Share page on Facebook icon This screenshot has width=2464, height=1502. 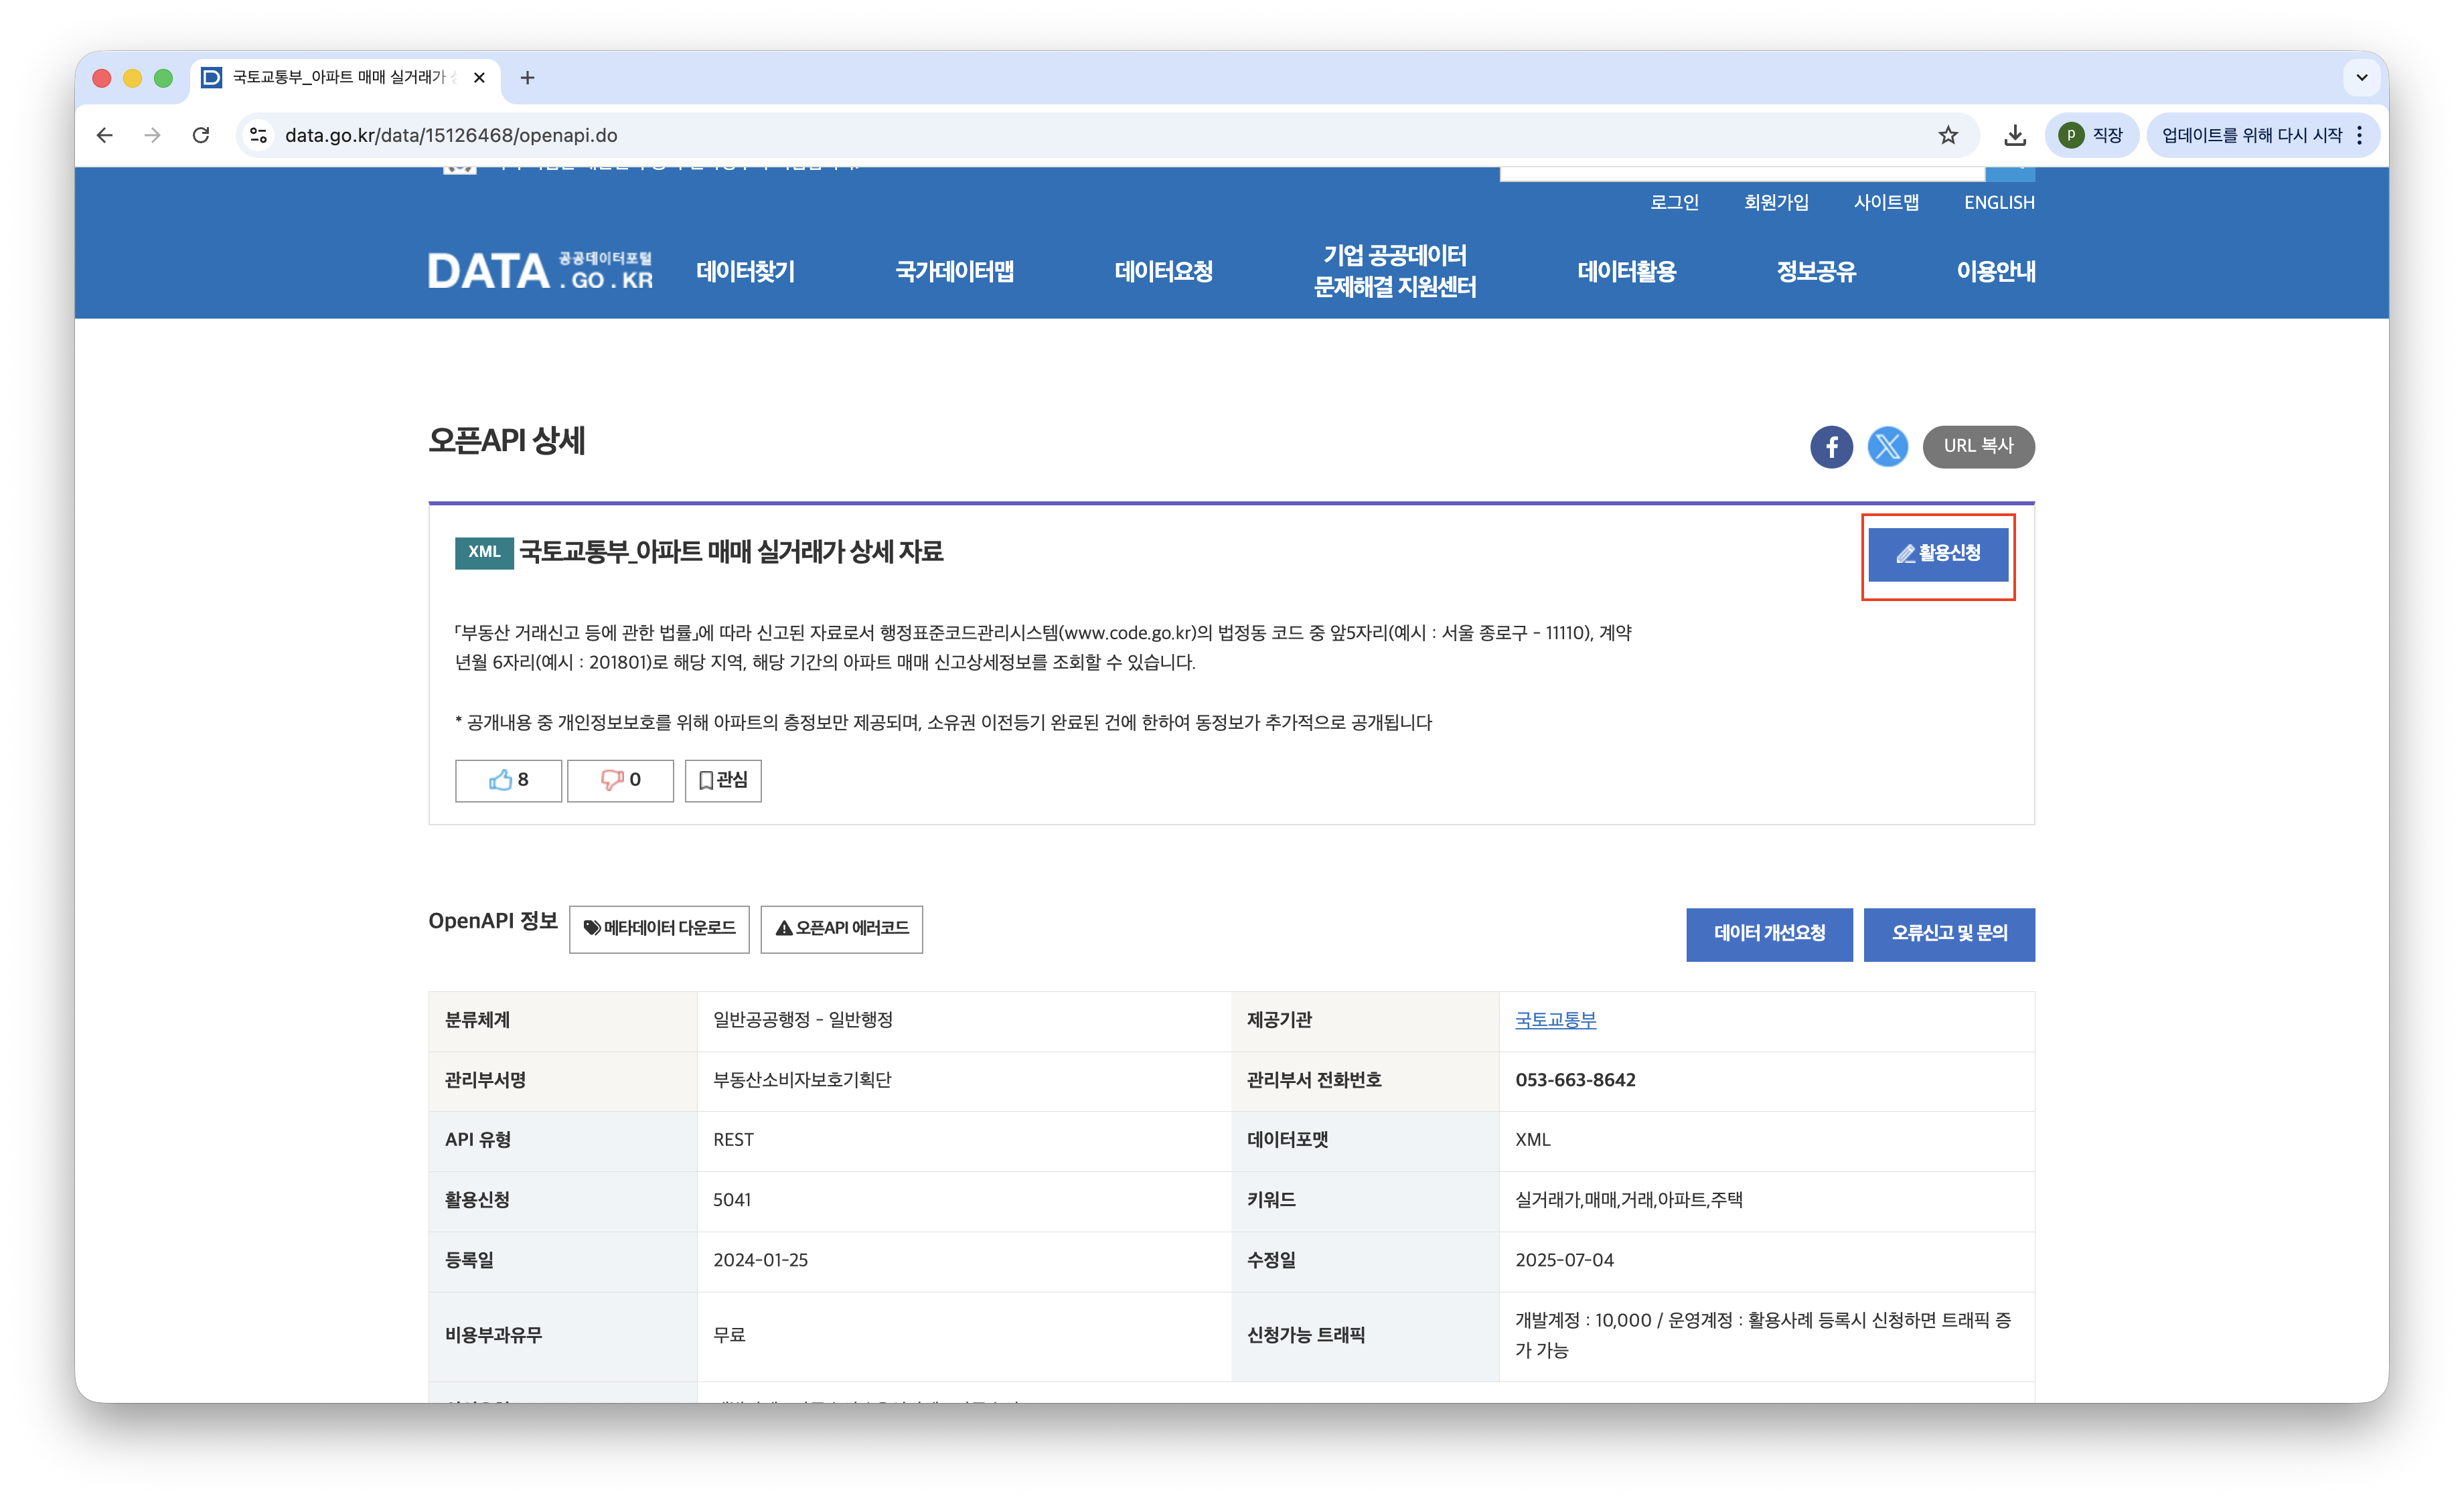coord(1831,446)
